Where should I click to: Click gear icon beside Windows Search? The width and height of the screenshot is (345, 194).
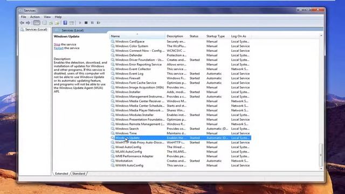coord(113,129)
